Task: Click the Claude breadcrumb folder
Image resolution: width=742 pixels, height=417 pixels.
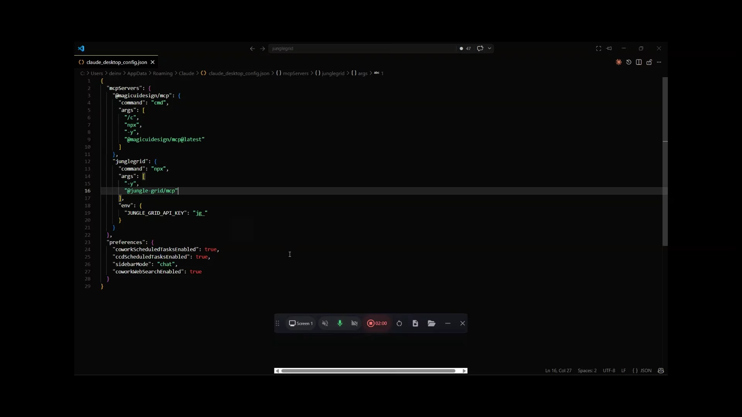Action: (x=186, y=73)
